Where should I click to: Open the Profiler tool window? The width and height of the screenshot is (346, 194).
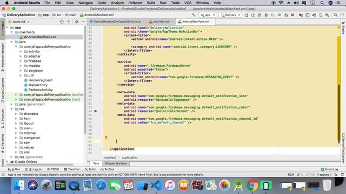107,169
